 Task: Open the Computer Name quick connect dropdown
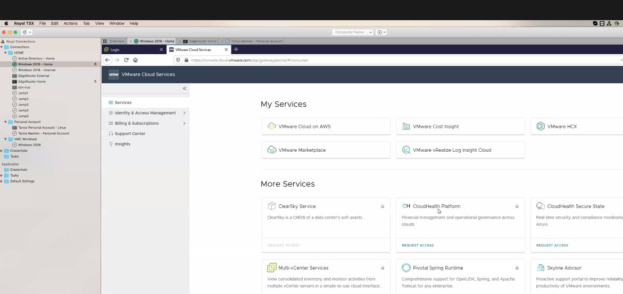[x=370, y=32]
